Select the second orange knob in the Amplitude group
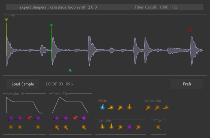This screenshot has width=210, height=138. (x=19, y=127)
